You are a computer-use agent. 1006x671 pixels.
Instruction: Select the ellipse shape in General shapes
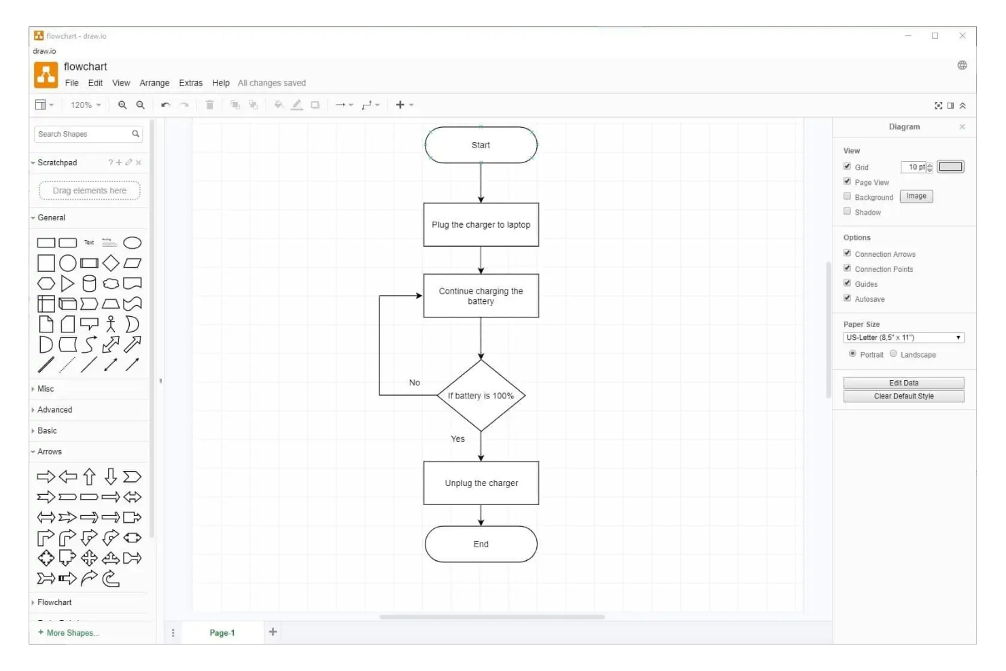[133, 242]
